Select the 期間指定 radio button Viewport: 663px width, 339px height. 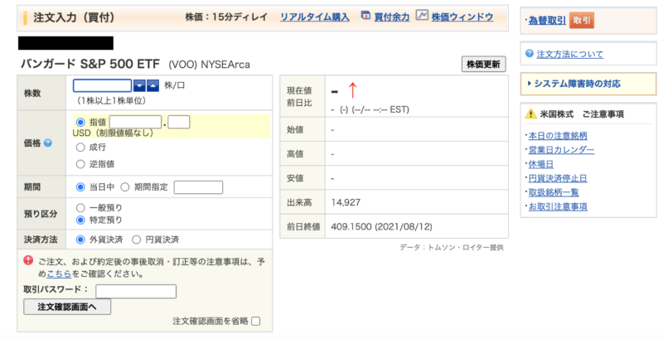coord(125,186)
